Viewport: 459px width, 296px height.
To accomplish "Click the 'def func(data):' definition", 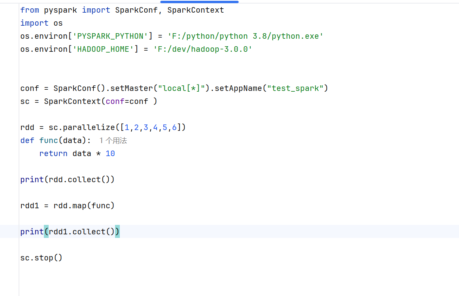I will pos(56,141).
